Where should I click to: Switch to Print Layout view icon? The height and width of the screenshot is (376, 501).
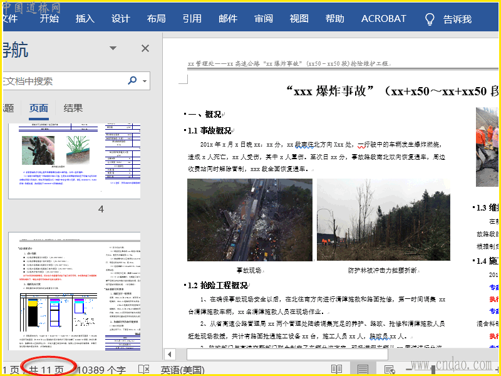click(x=363, y=369)
